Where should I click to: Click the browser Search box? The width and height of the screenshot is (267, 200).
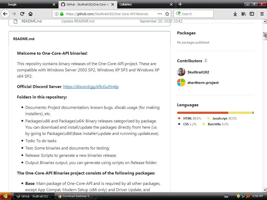[194, 14]
